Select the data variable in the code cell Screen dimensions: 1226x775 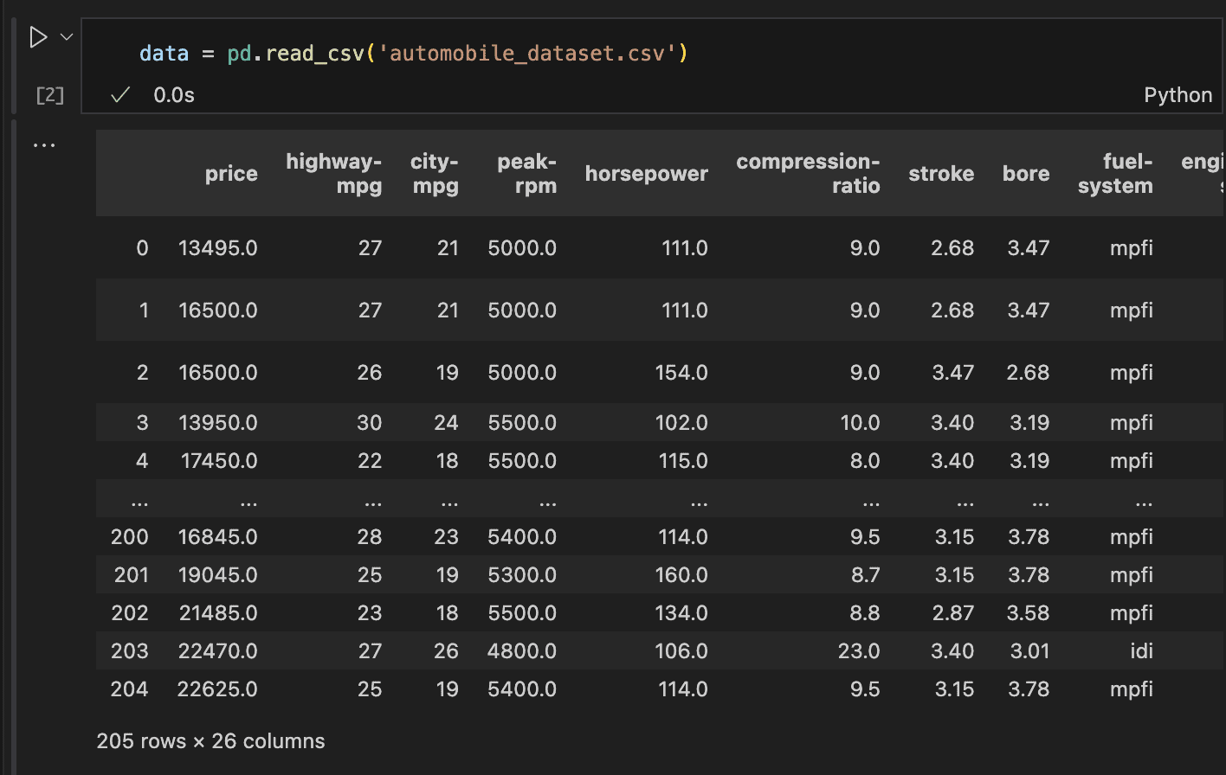point(164,53)
